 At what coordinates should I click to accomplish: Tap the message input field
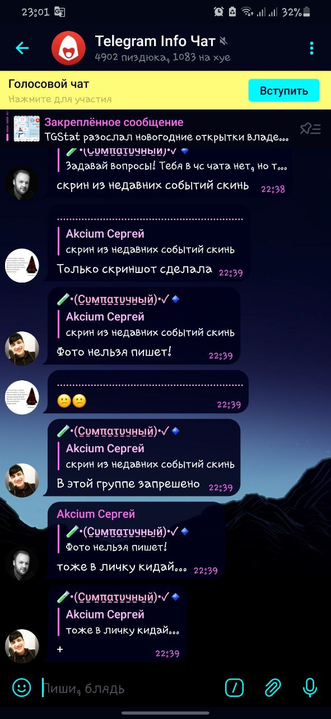point(129,688)
